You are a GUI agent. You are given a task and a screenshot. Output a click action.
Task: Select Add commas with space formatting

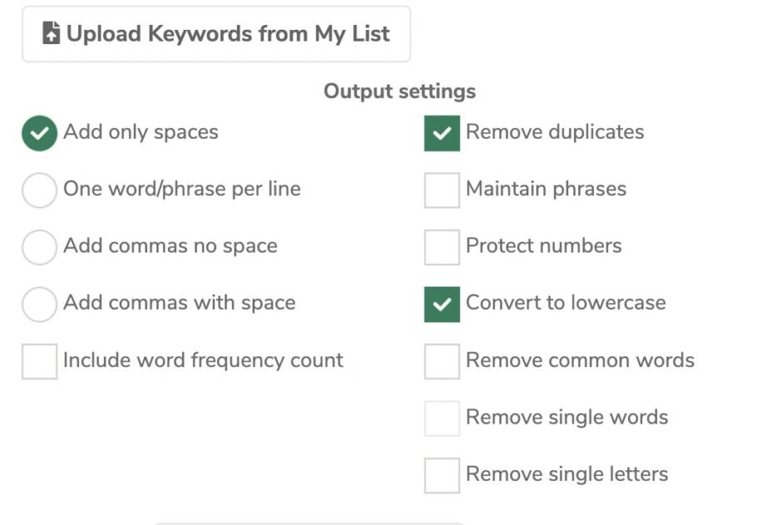pyautogui.click(x=39, y=304)
